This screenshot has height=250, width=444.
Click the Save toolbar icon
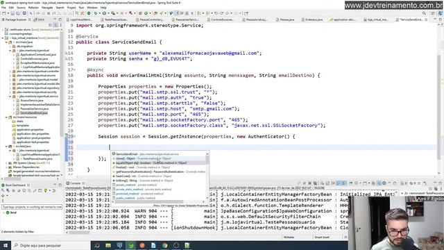tap(12, 13)
